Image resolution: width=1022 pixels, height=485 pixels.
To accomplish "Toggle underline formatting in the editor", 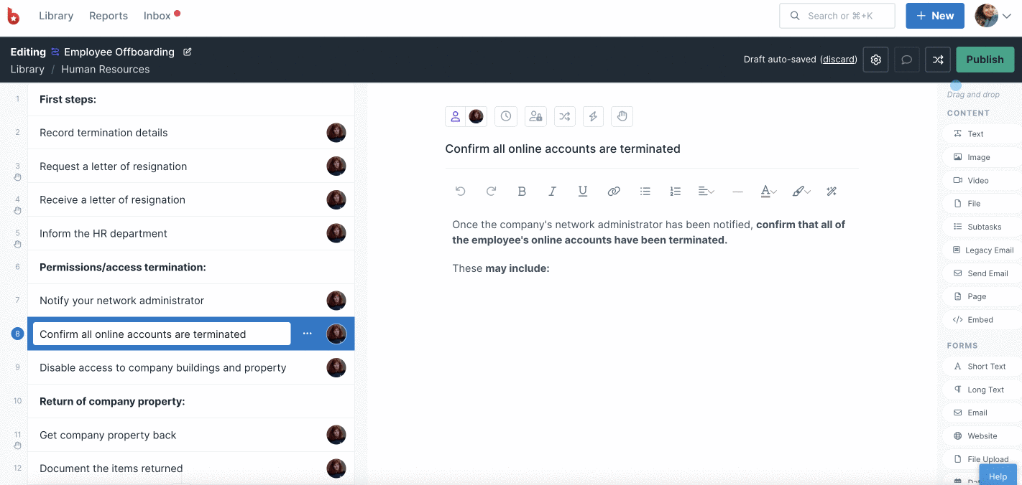I will [582, 191].
